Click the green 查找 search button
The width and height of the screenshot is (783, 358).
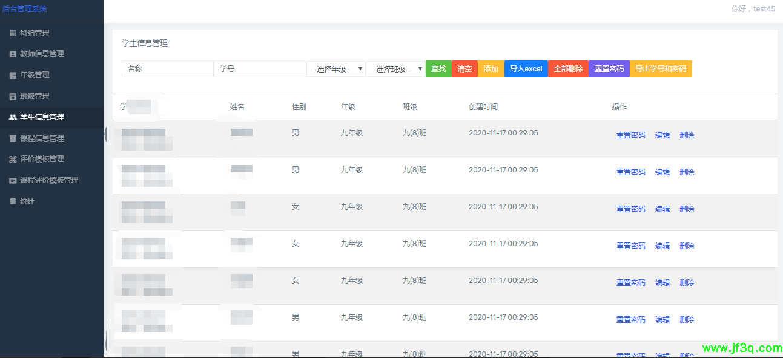coord(438,69)
